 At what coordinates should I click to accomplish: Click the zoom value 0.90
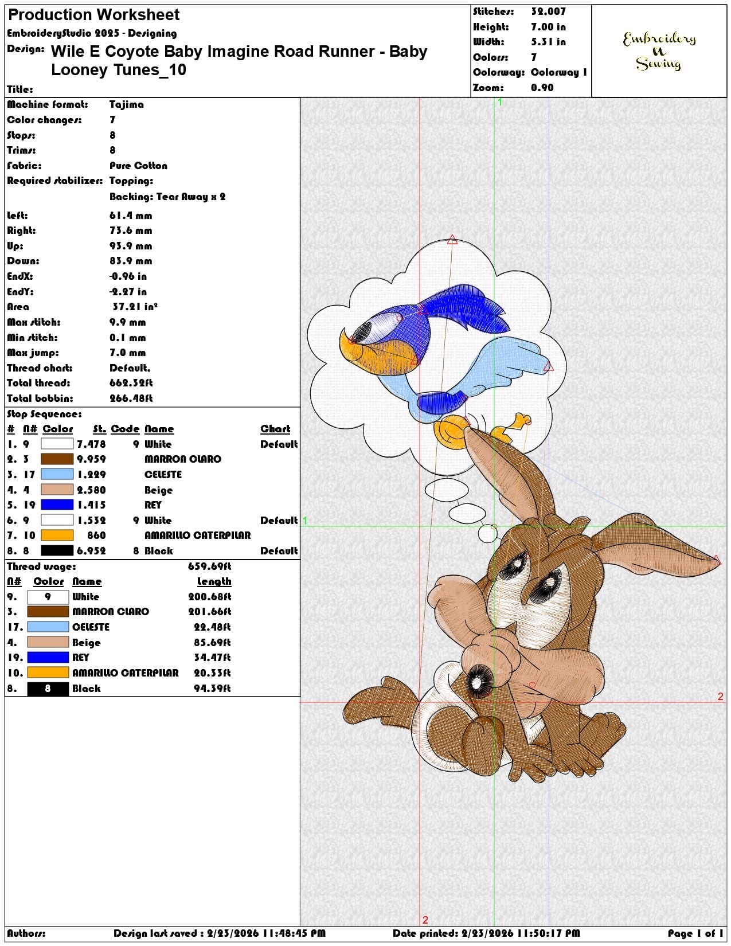click(542, 88)
